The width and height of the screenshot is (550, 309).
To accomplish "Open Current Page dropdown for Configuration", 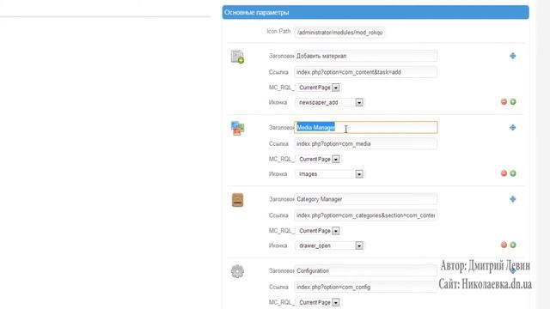I will click(318, 302).
